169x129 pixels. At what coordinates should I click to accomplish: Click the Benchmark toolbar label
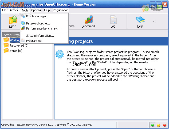[x=88, y=26]
